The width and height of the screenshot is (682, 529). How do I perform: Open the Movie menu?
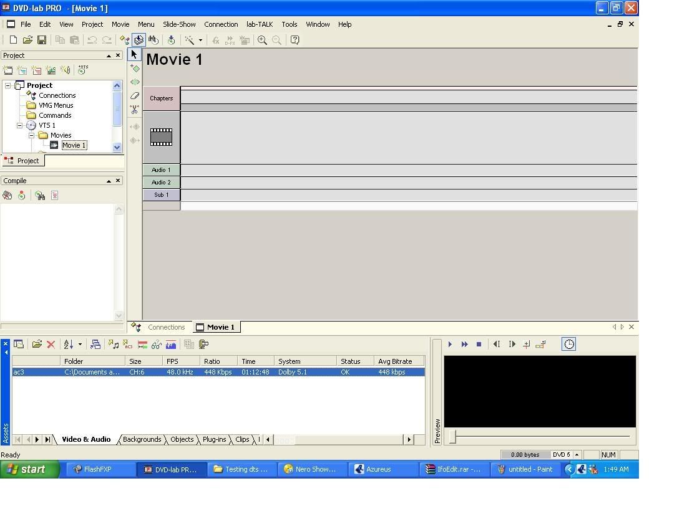120,24
